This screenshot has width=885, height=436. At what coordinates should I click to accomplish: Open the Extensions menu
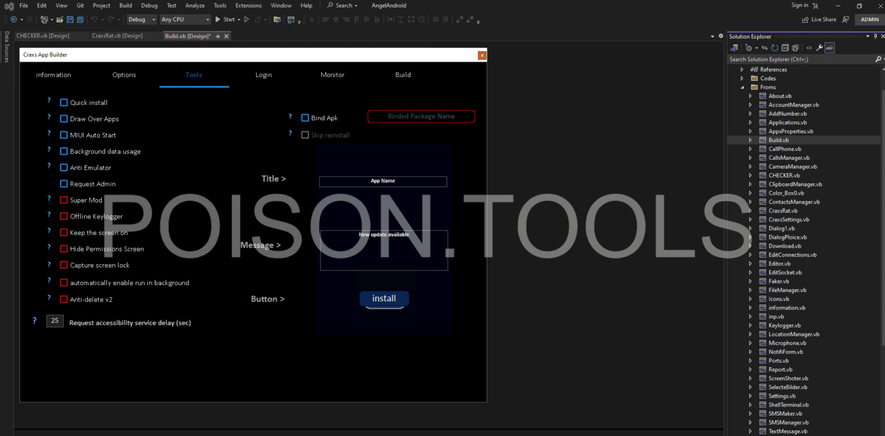click(248, 6)
